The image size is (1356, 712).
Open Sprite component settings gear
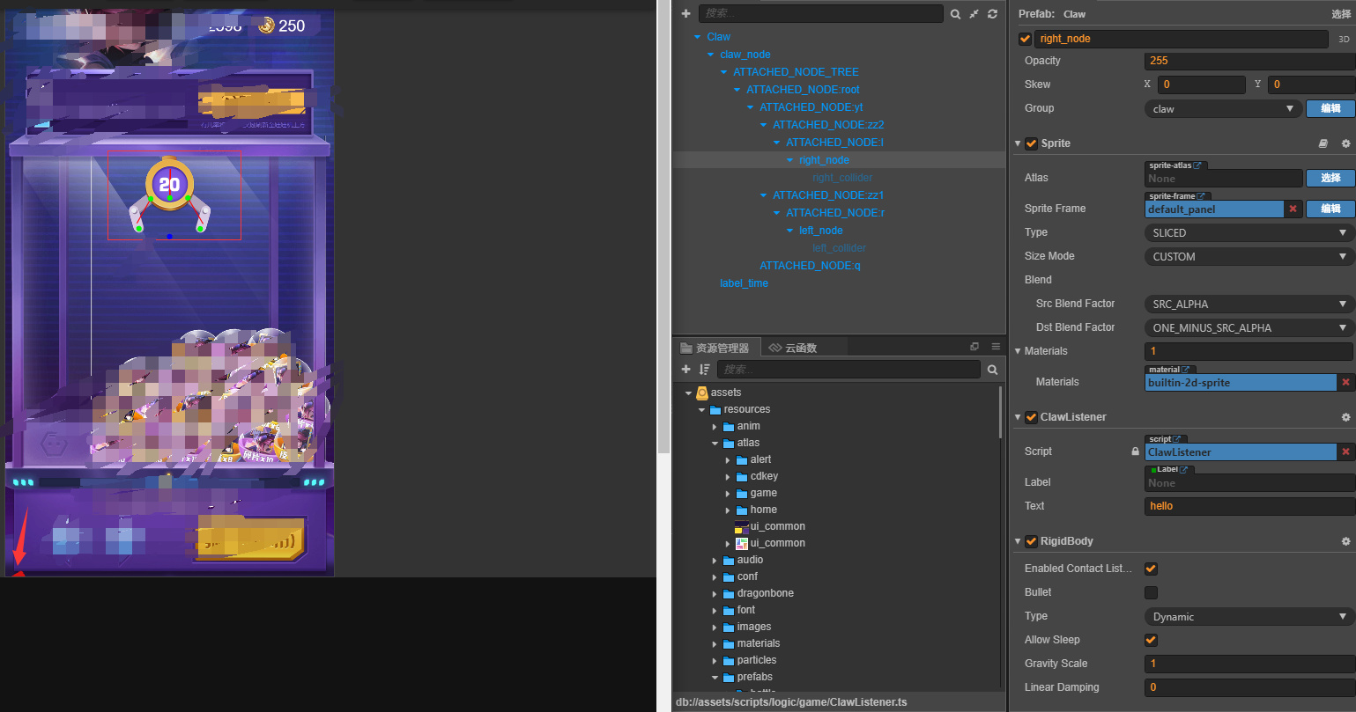(1345, 143)
